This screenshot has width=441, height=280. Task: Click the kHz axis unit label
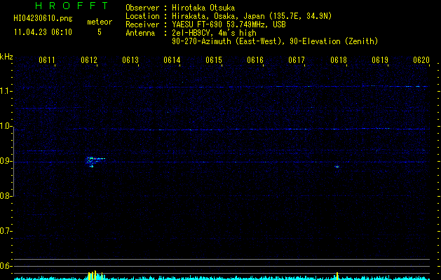(6, 57)
